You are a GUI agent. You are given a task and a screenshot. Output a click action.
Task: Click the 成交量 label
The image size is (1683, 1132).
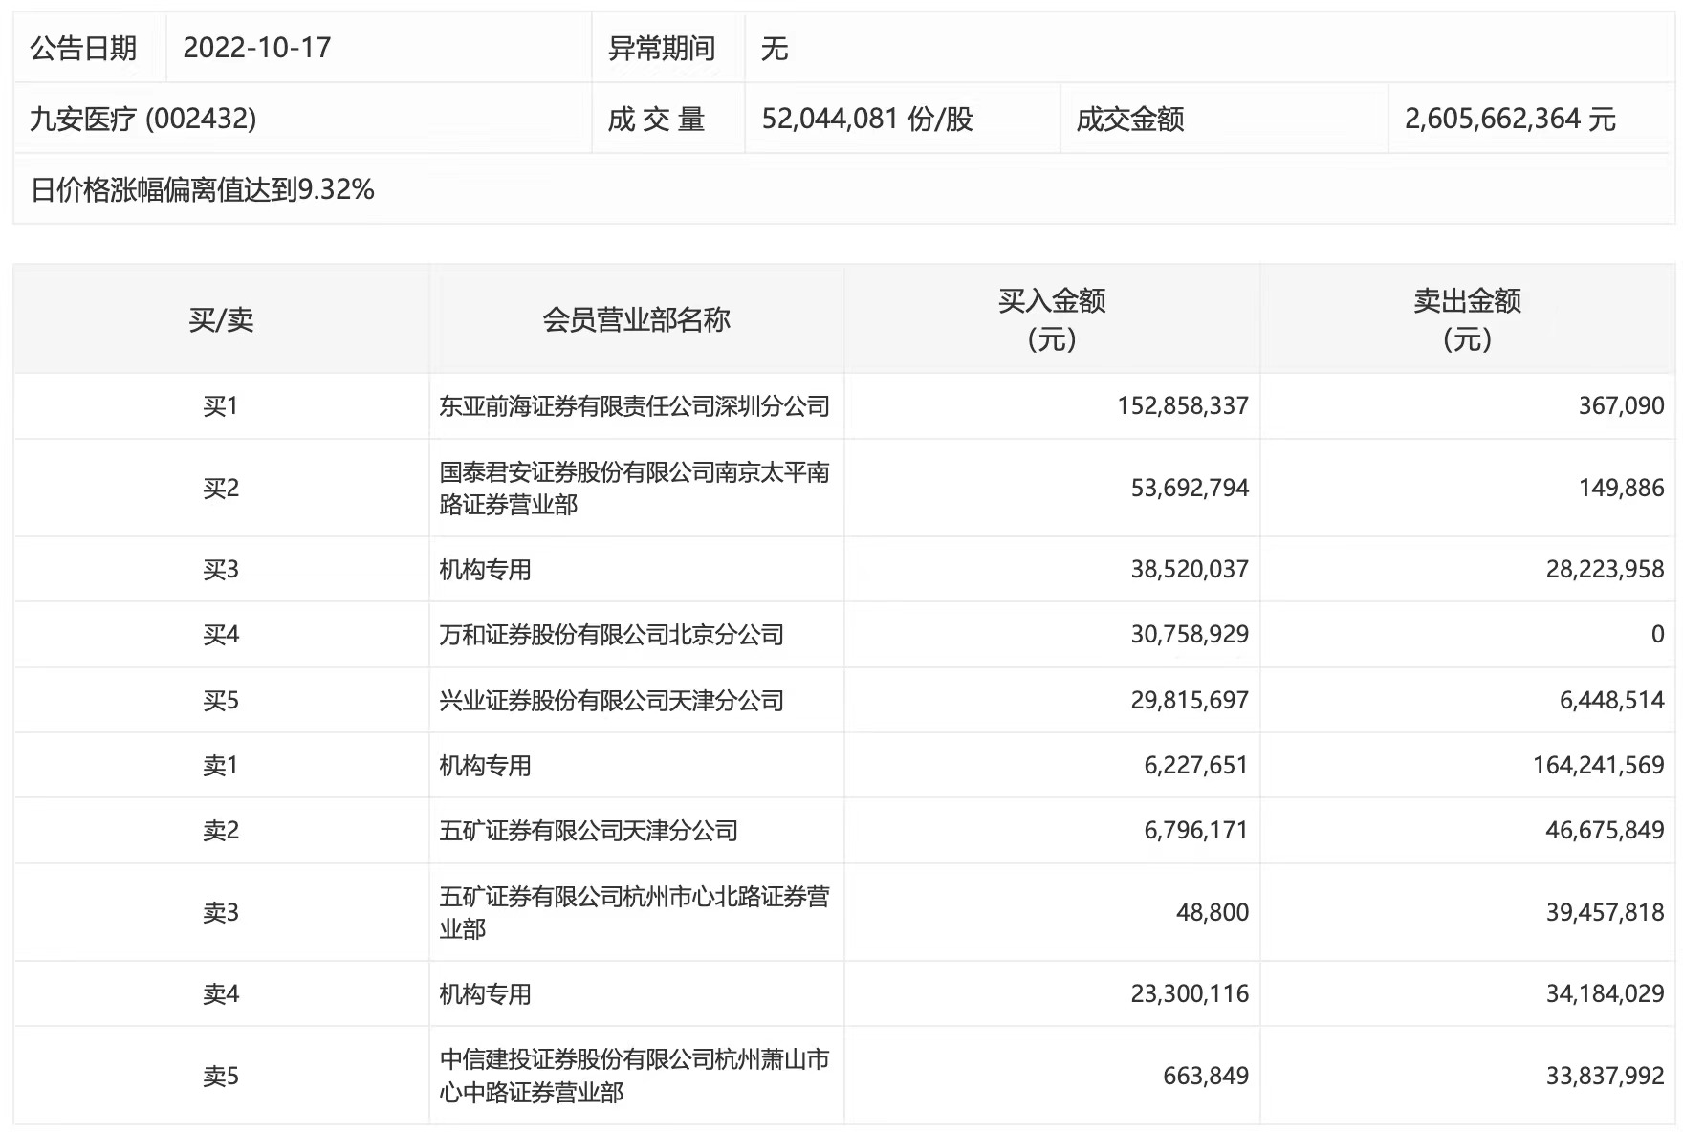click(657, 119)
